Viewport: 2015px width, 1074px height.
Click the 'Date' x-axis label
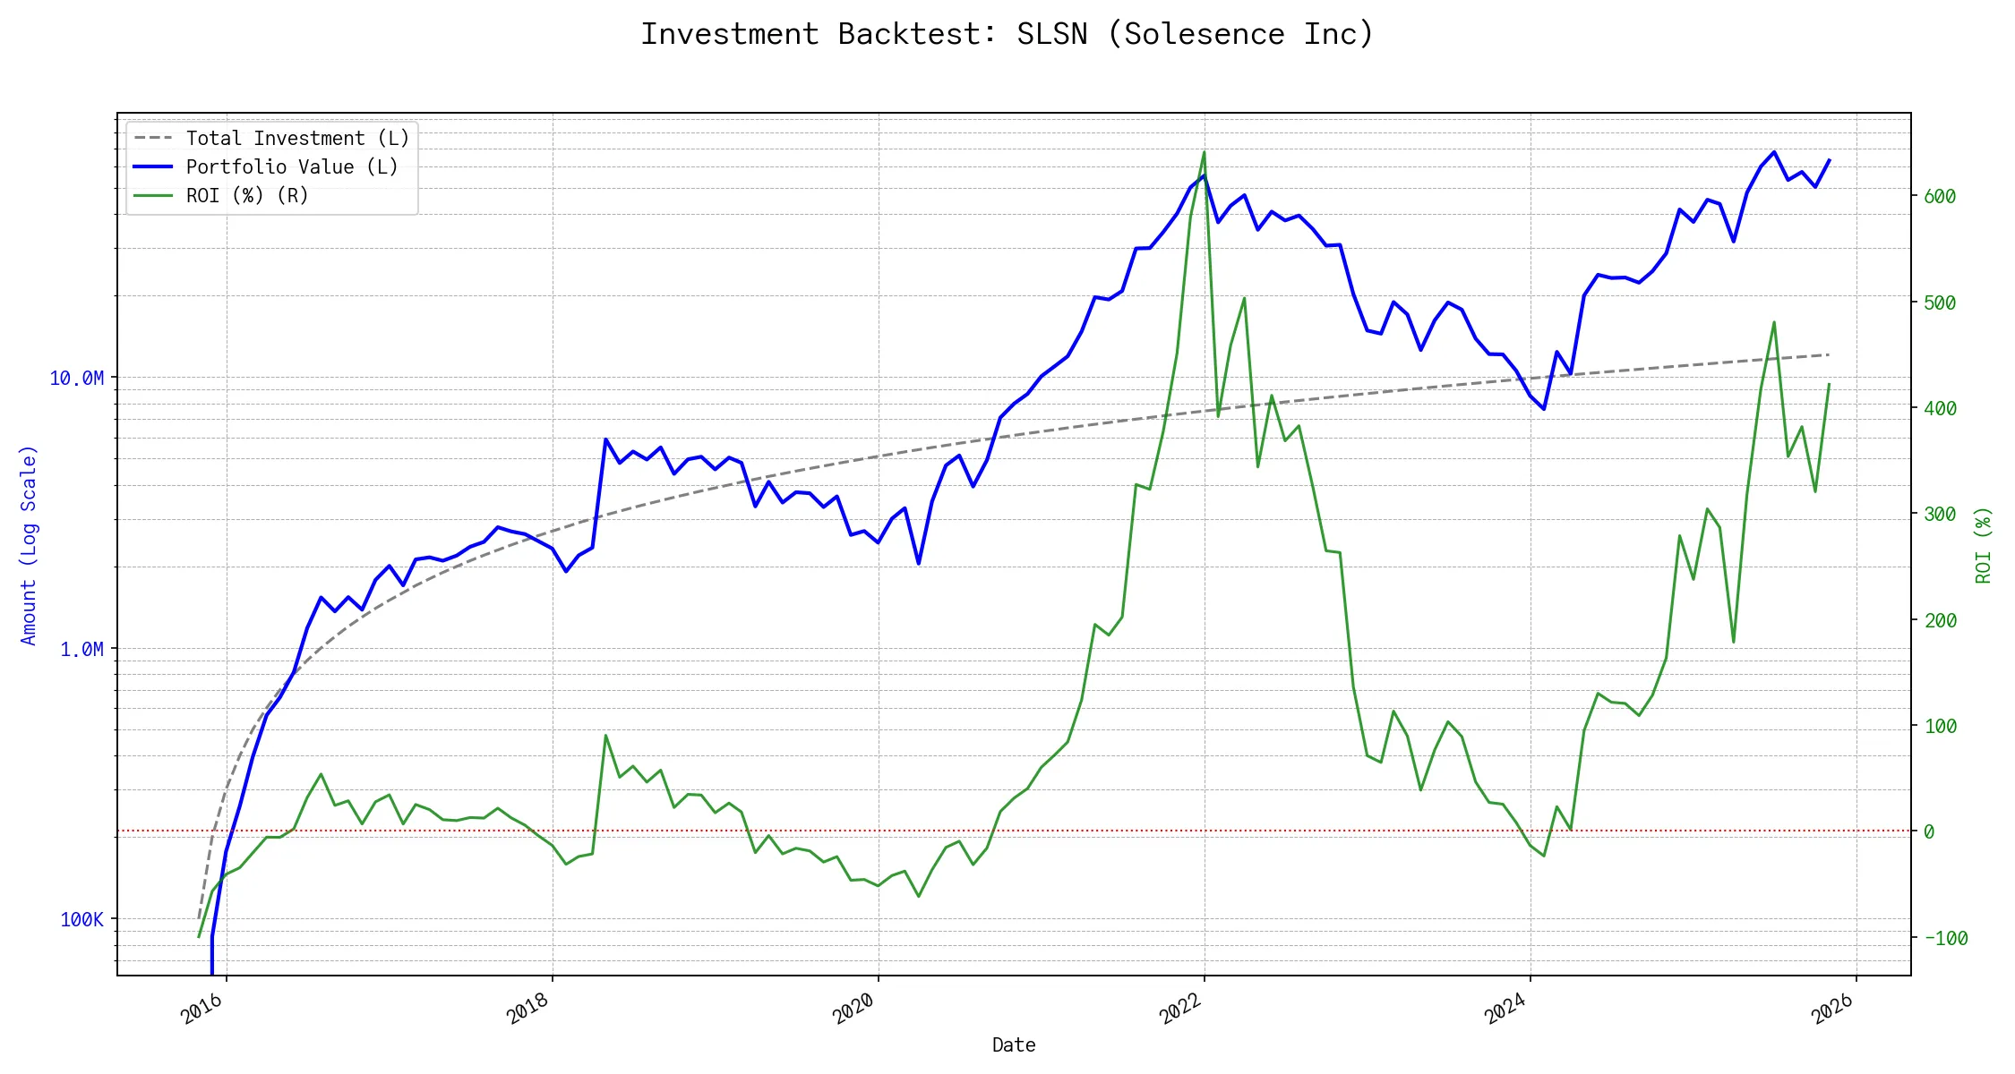pos(1014,1045)
